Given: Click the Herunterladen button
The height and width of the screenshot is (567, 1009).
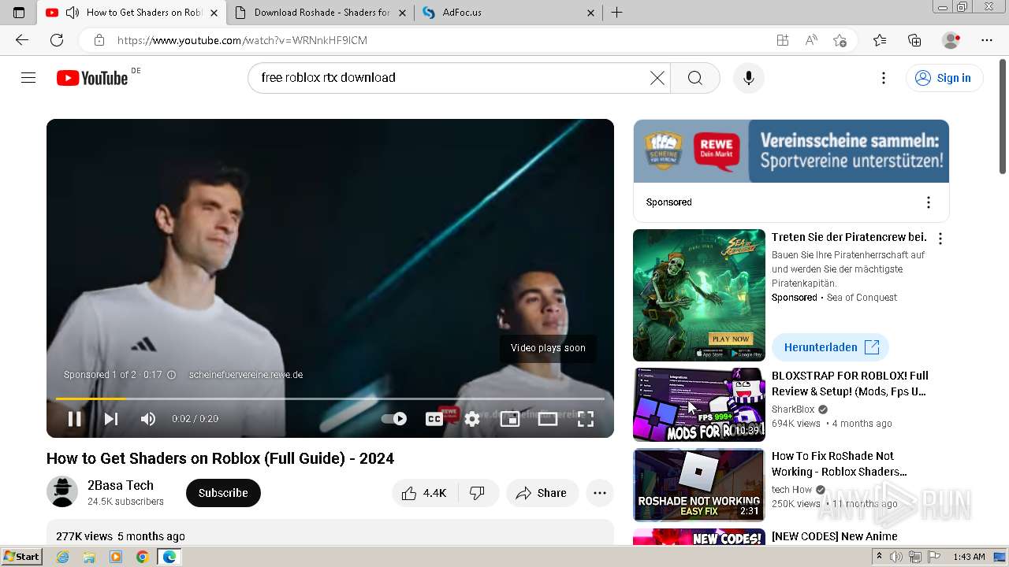Looking at the screenshot, I should (830, 347).
